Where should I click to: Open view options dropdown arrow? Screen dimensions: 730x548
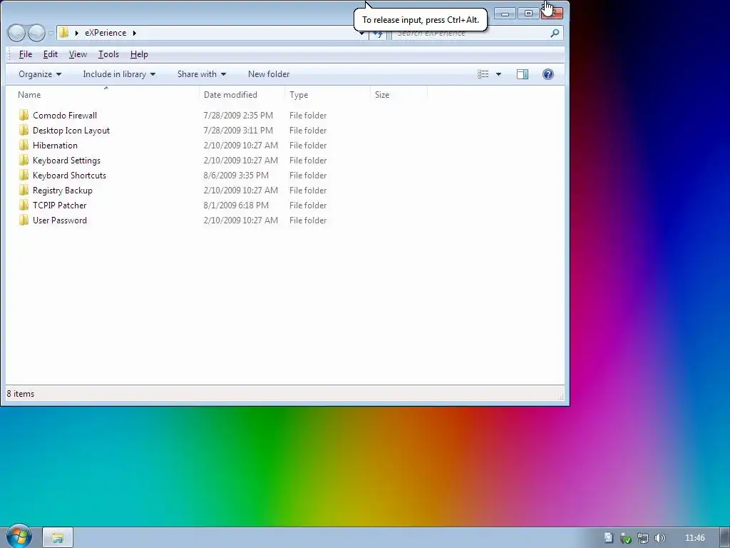coord(498,74)
